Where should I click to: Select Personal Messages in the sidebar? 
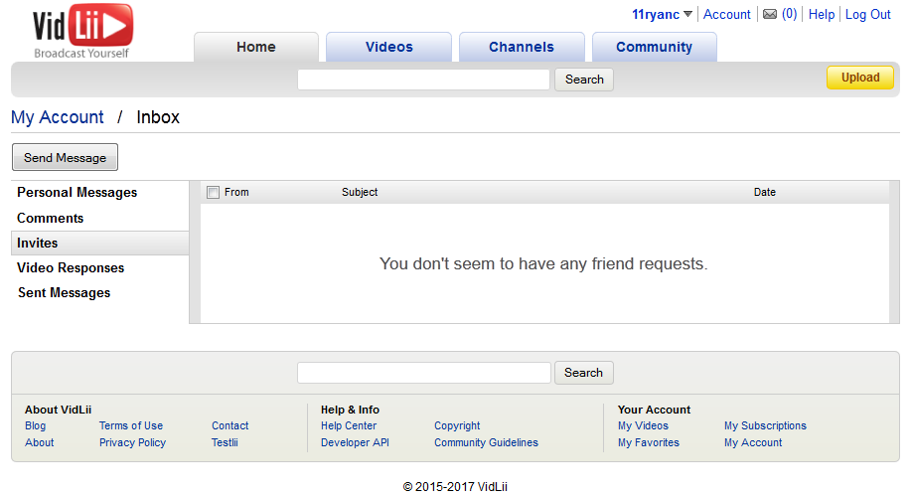click(x=77, y=193)
